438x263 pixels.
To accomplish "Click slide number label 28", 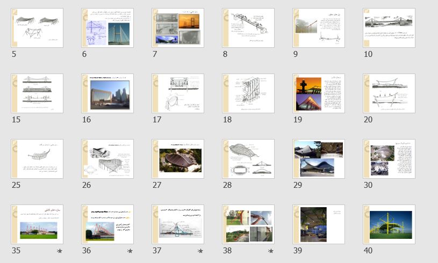I will click(227, 185).
